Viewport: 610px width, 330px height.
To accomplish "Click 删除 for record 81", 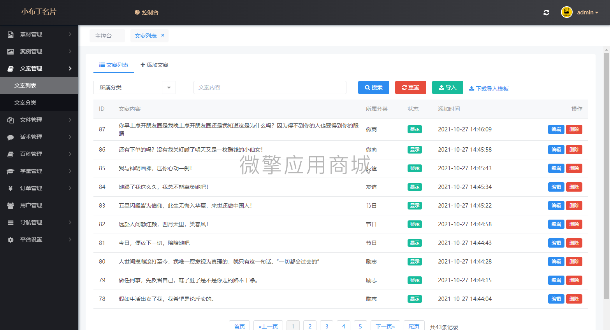I will pyautogui.click(x=574, y=243).
